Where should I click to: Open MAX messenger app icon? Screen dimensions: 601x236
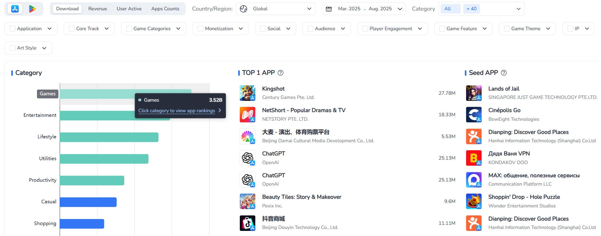(474, 180)
